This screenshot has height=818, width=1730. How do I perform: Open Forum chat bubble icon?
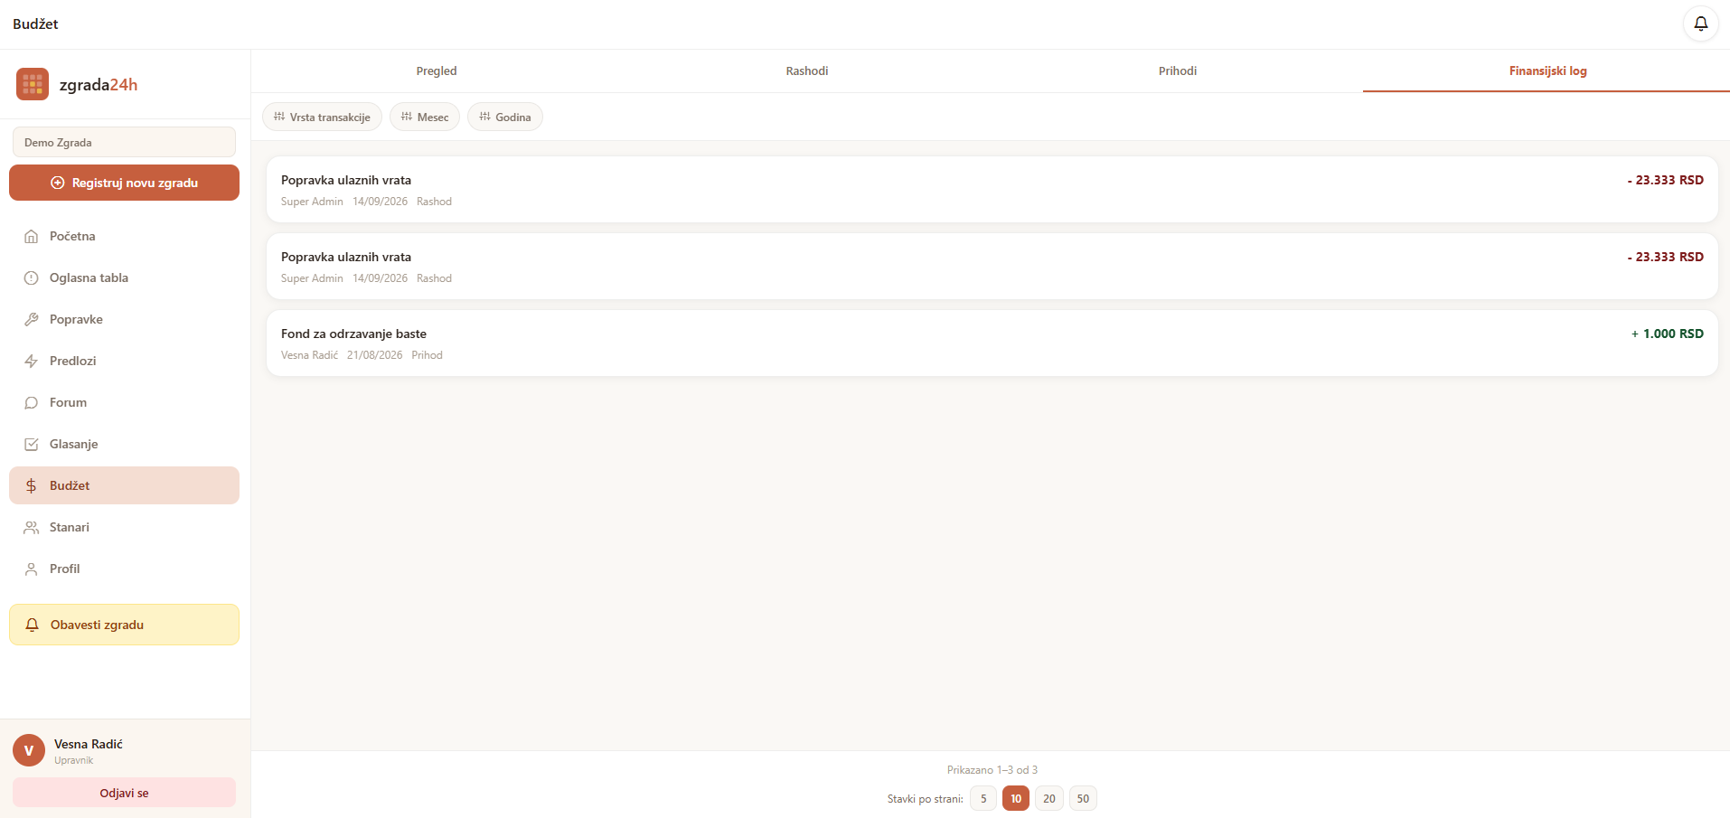(32, 402)
